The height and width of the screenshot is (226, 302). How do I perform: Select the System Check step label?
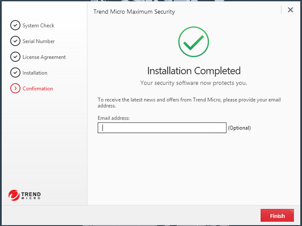[38, 26]
